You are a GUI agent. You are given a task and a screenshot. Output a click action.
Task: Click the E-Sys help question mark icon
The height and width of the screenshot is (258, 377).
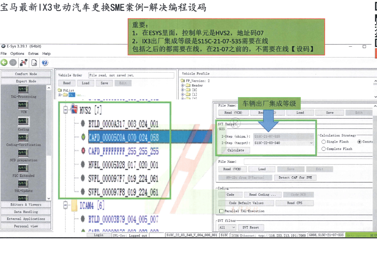pyautogui.click(x=45, y=62)
